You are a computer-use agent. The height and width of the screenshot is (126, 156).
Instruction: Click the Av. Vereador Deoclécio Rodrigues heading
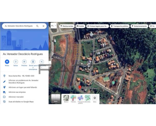tap(23, 54)
